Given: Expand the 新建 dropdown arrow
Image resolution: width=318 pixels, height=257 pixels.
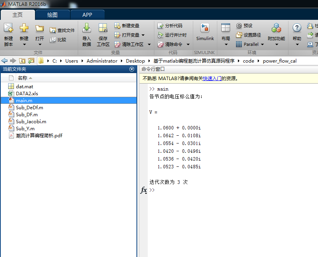Looking at the screenshot, I should pos(24,44).
